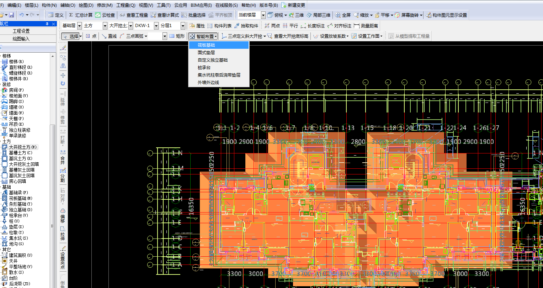Click 设置夹点 grip point tool
The image size is (543, 288).
(63, 257)
